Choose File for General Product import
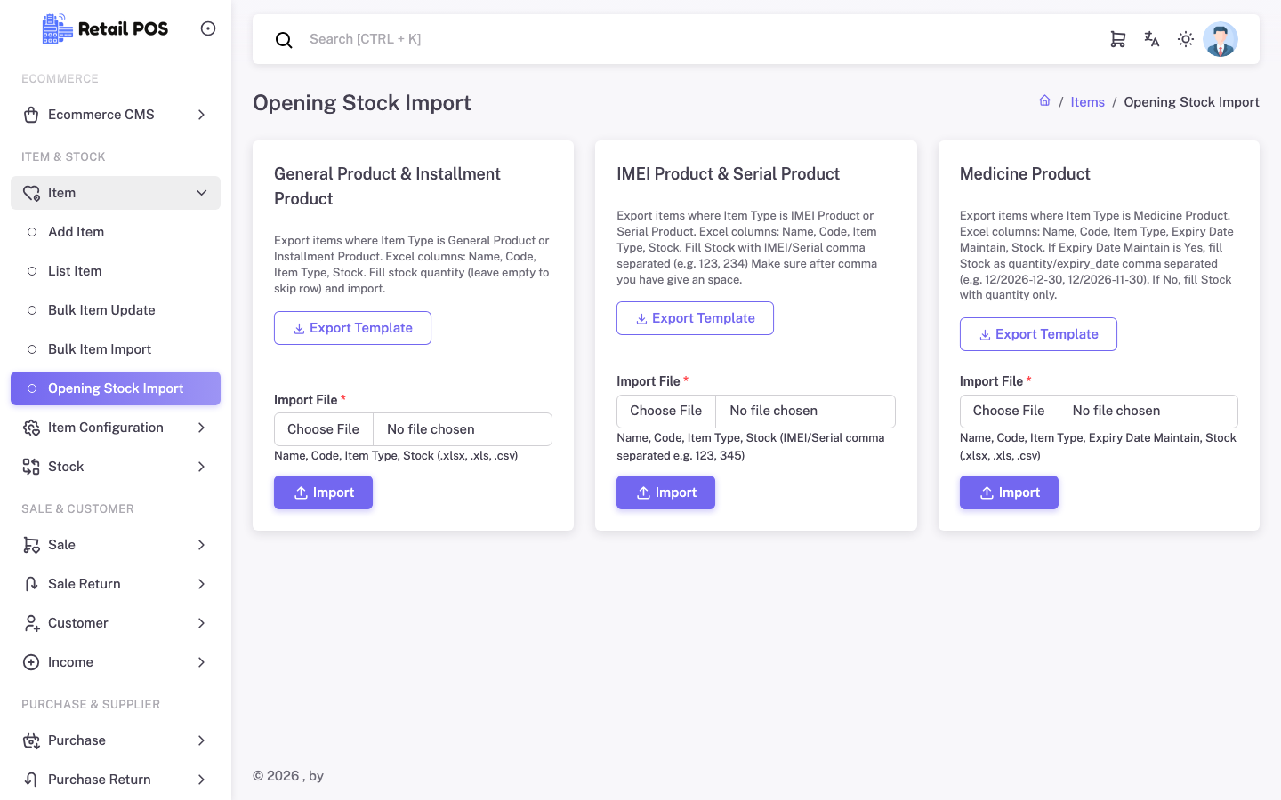 [x=324, y=429]
